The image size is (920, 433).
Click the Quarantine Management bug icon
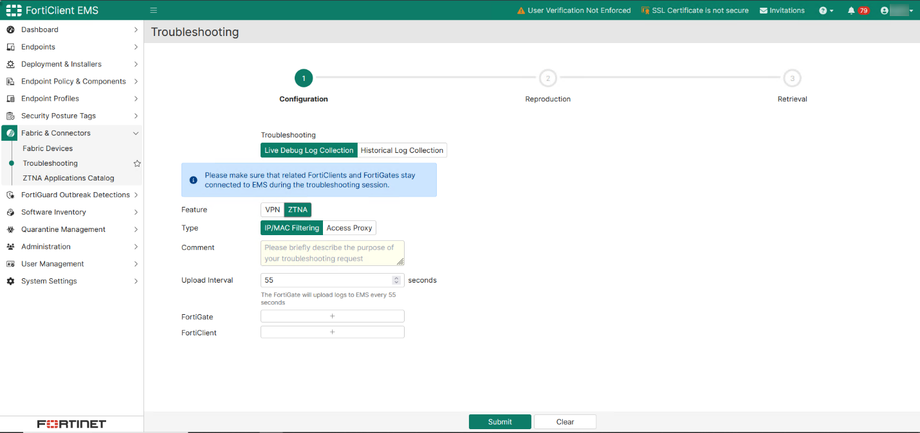coord(10,229)
